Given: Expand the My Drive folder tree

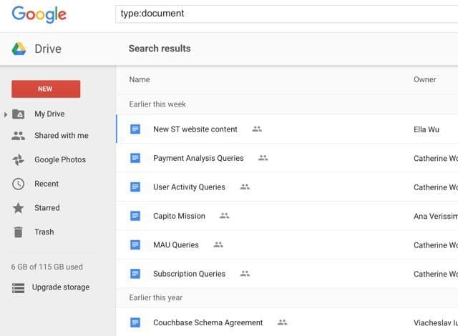Looking at the screenshot, I should pyautogui.click(x=6, y=114).
